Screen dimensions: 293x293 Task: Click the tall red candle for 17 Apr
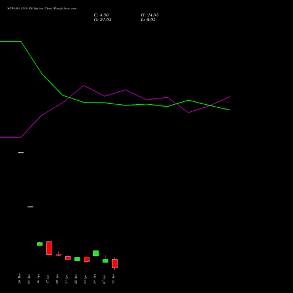coord(49,248)
